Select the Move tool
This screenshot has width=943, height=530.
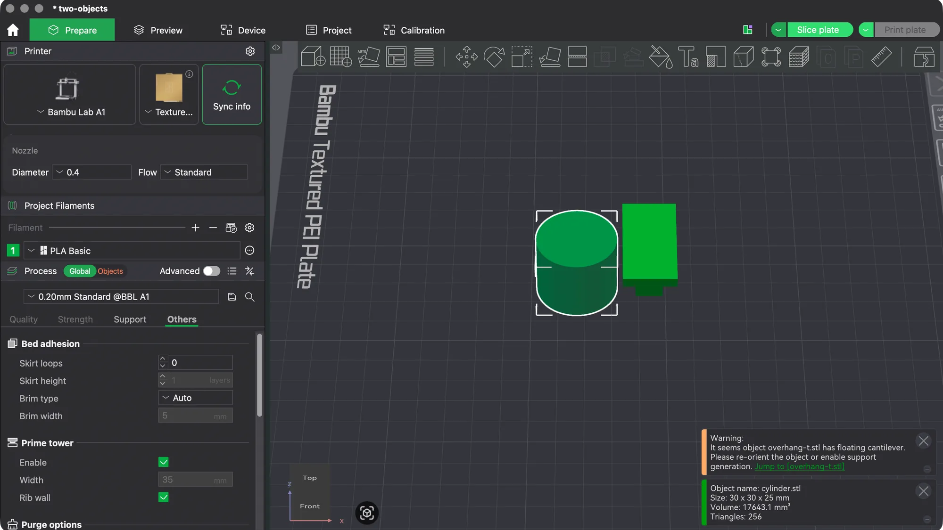[x=466, y=57]
